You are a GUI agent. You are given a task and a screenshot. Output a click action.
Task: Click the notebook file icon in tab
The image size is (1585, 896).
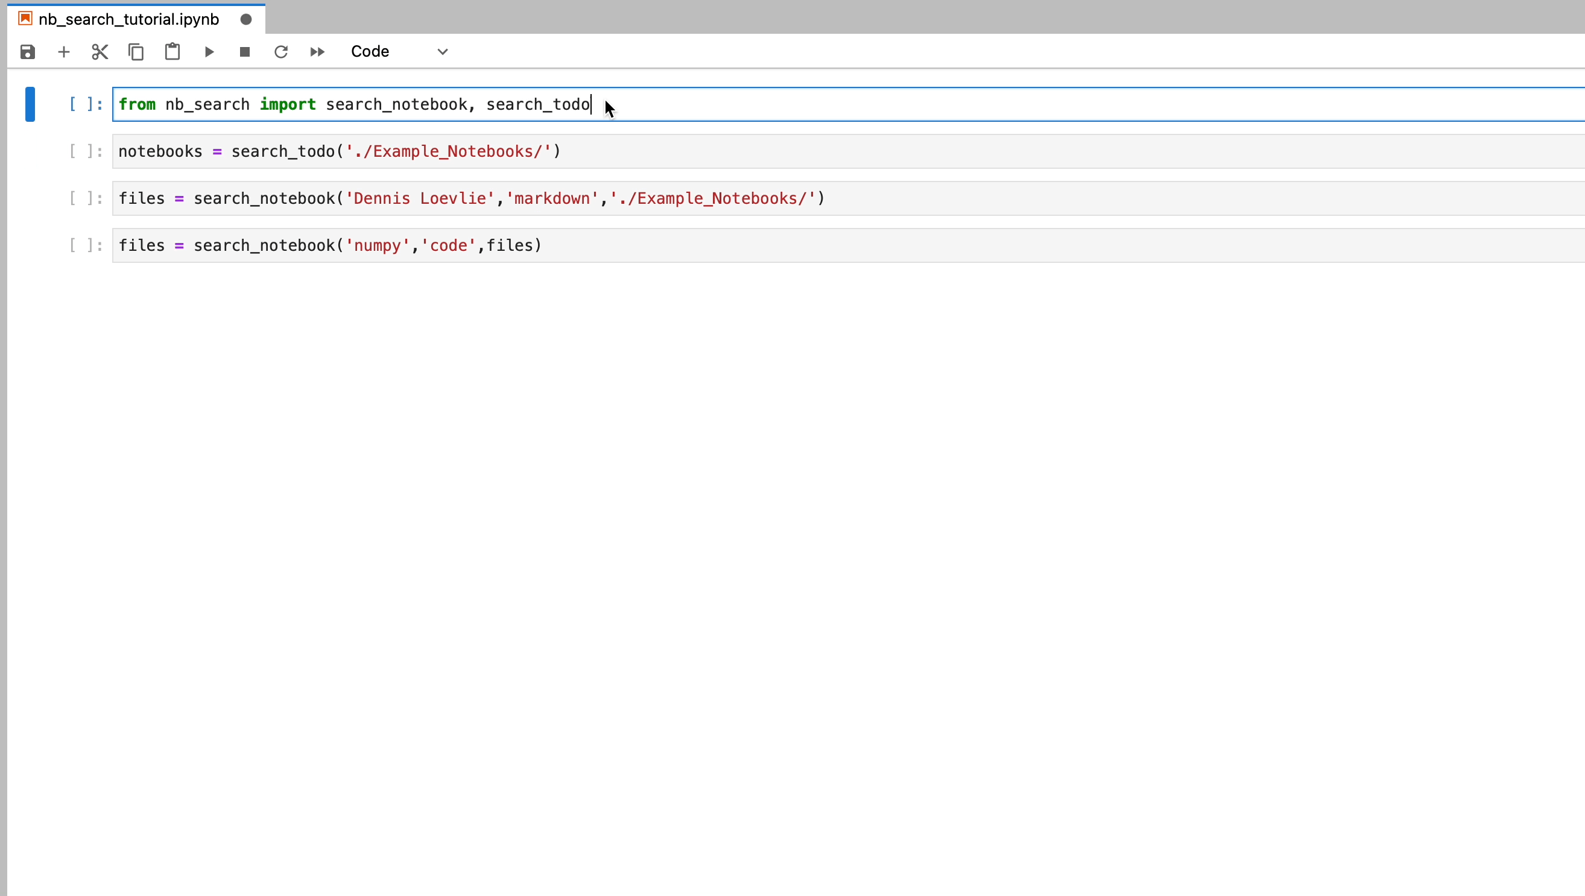click(25, 19)
